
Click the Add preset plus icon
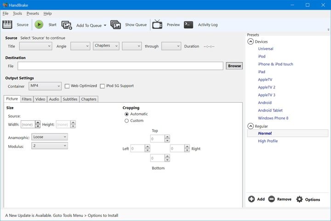(x=251, y=199)
